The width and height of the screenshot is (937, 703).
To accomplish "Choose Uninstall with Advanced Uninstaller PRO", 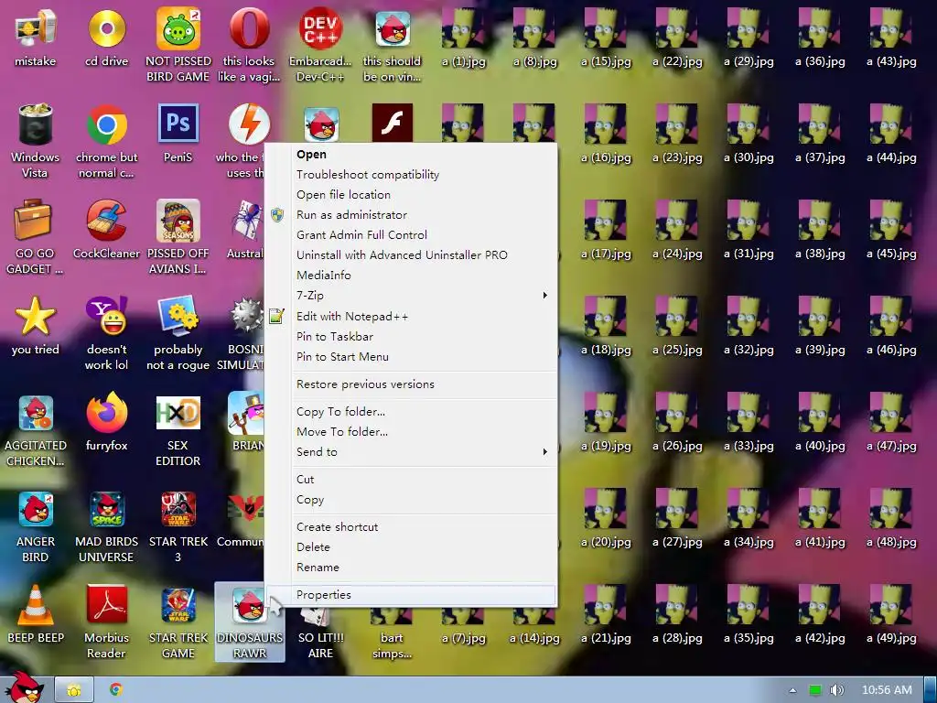I will point(411,255).
